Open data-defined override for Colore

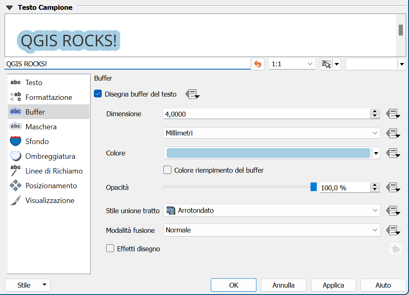click(393, 153)
